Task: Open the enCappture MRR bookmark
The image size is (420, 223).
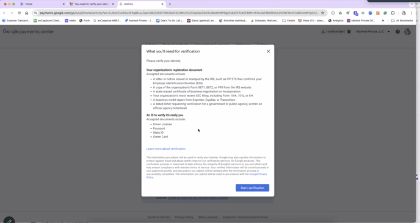Action: [x=107, y=21]
